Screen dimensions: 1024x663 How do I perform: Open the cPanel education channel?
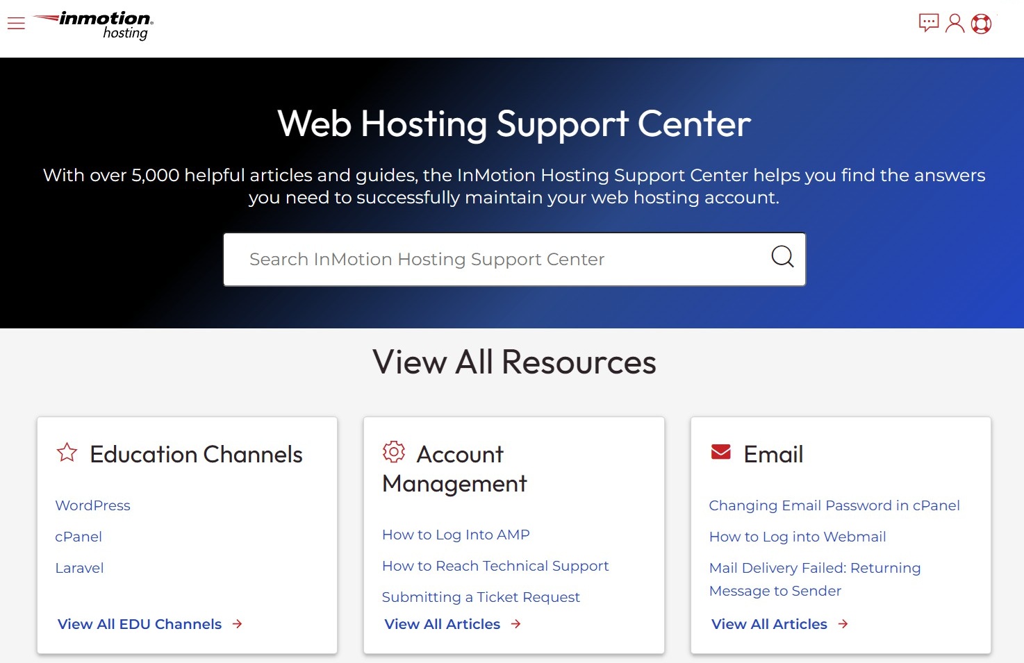pos(78,537)
